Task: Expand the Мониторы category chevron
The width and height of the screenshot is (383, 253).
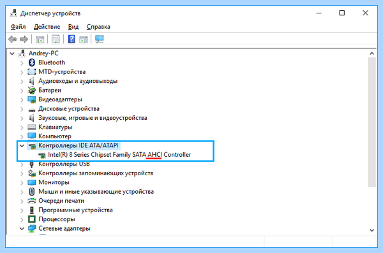Action: pos(22,183)
